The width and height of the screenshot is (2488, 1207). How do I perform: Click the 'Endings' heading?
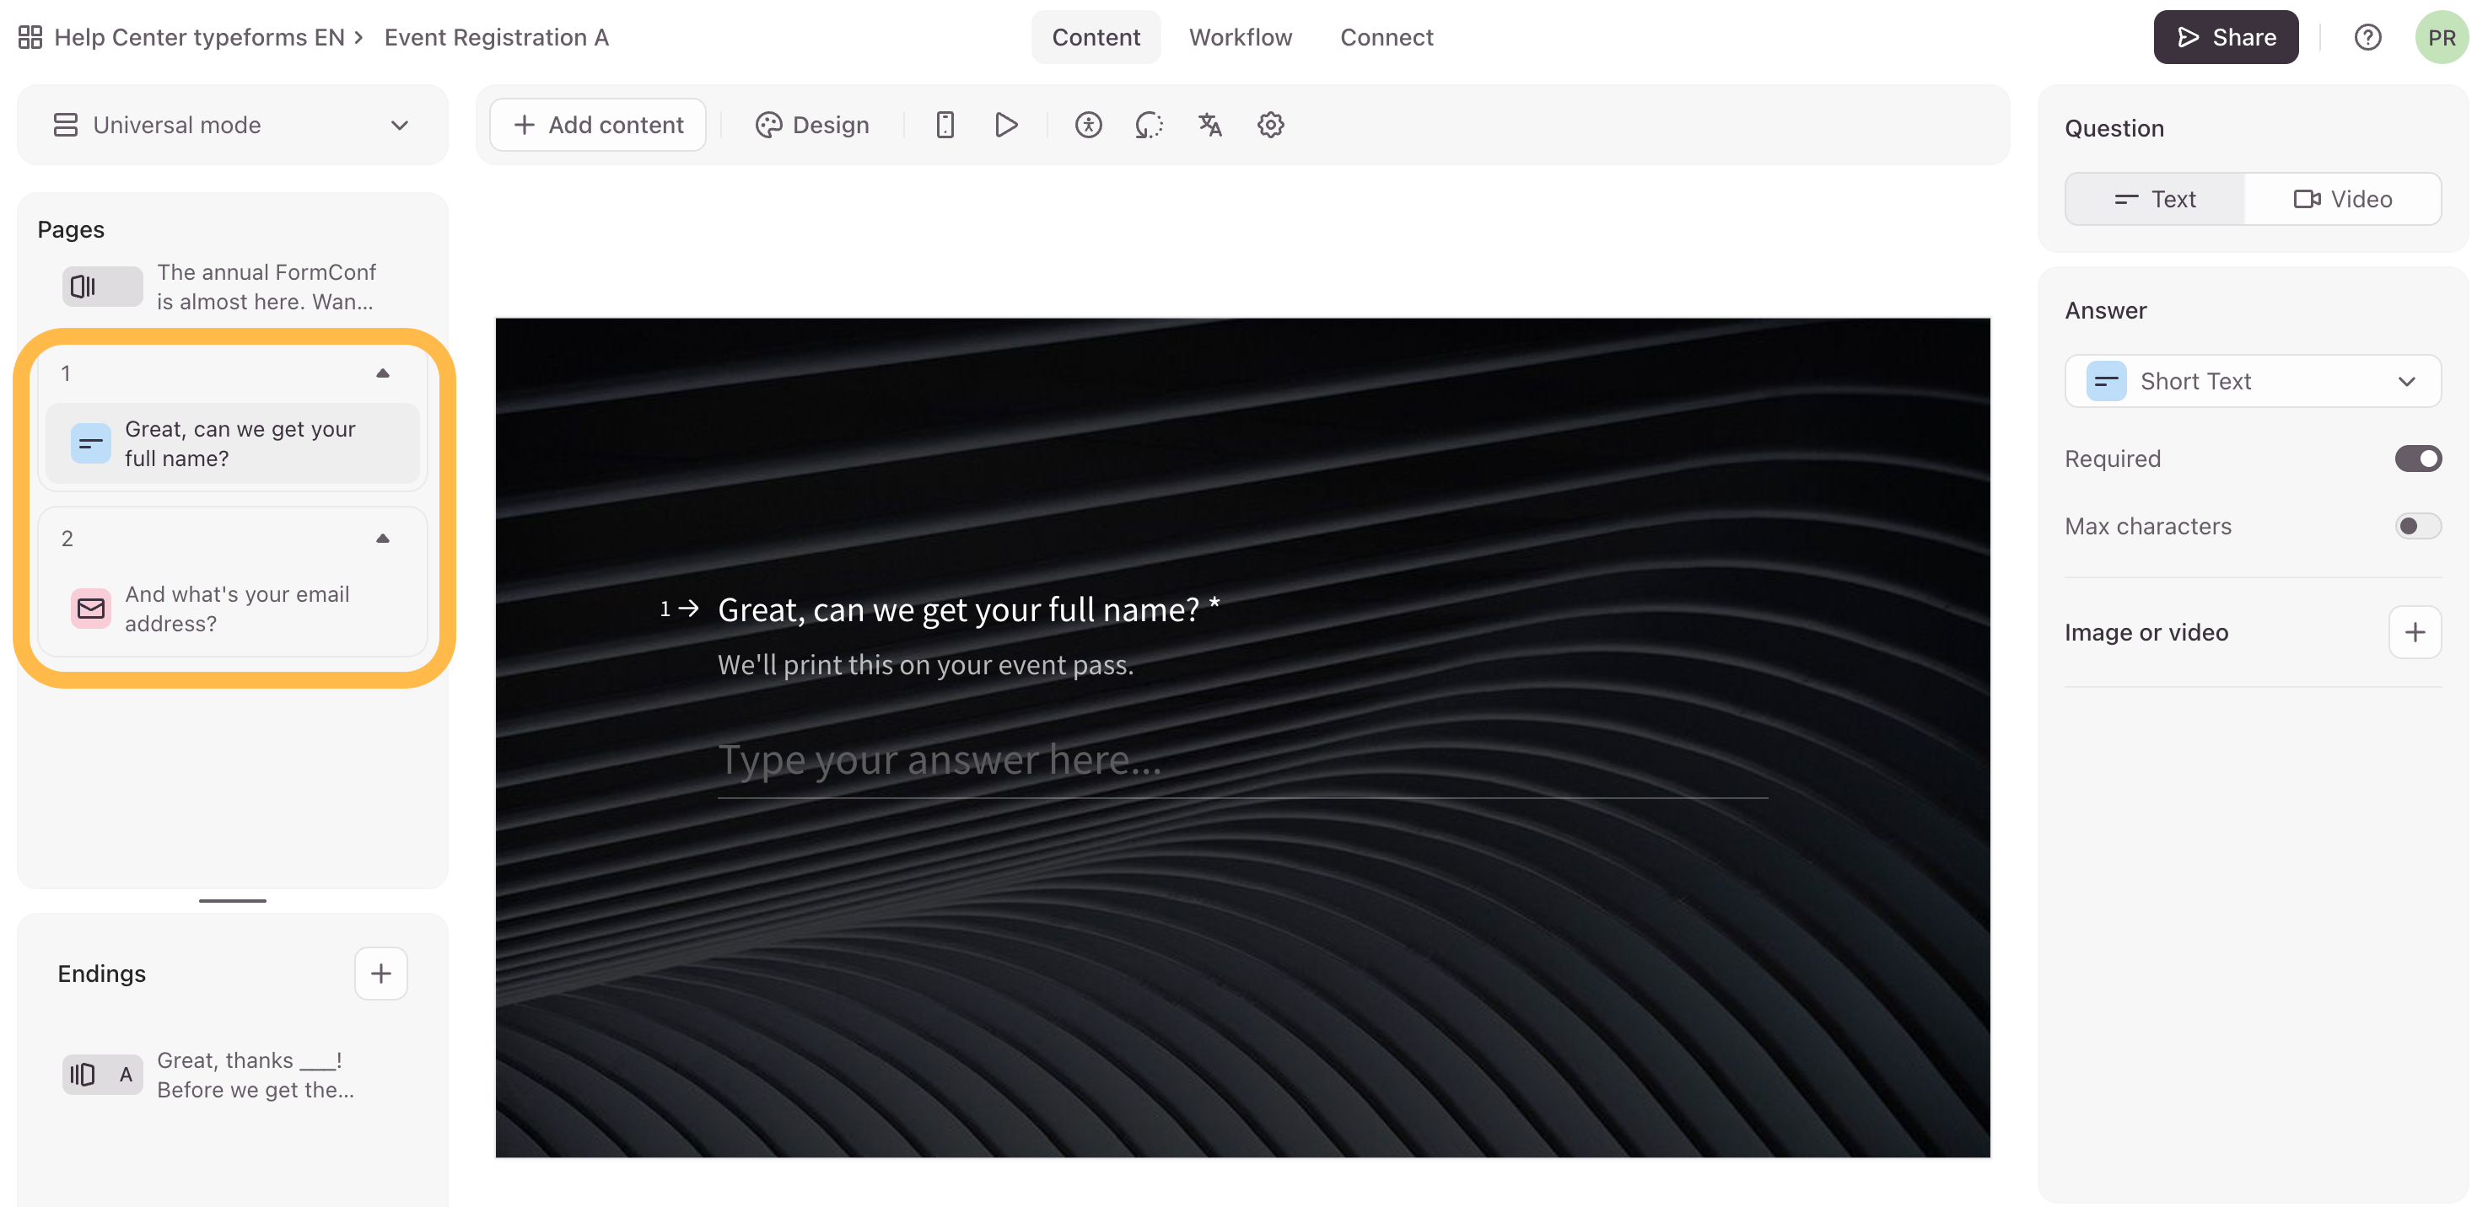click(x=101, y=974)
